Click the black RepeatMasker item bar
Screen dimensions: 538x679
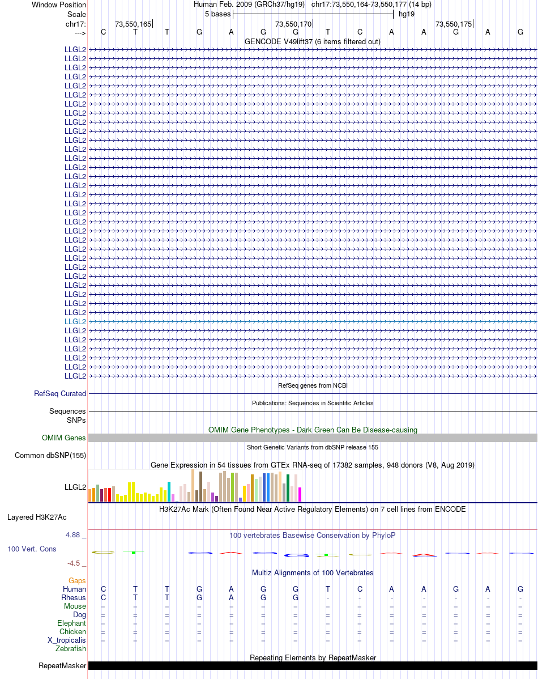pyautogui.click(x=313, y=665)
